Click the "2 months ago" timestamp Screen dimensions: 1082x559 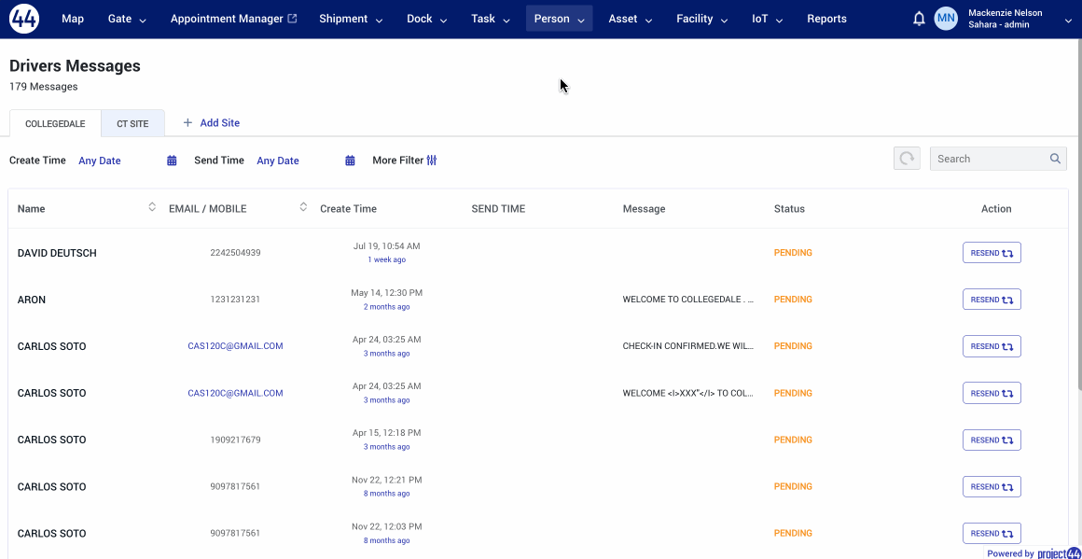tap(386, 307)
